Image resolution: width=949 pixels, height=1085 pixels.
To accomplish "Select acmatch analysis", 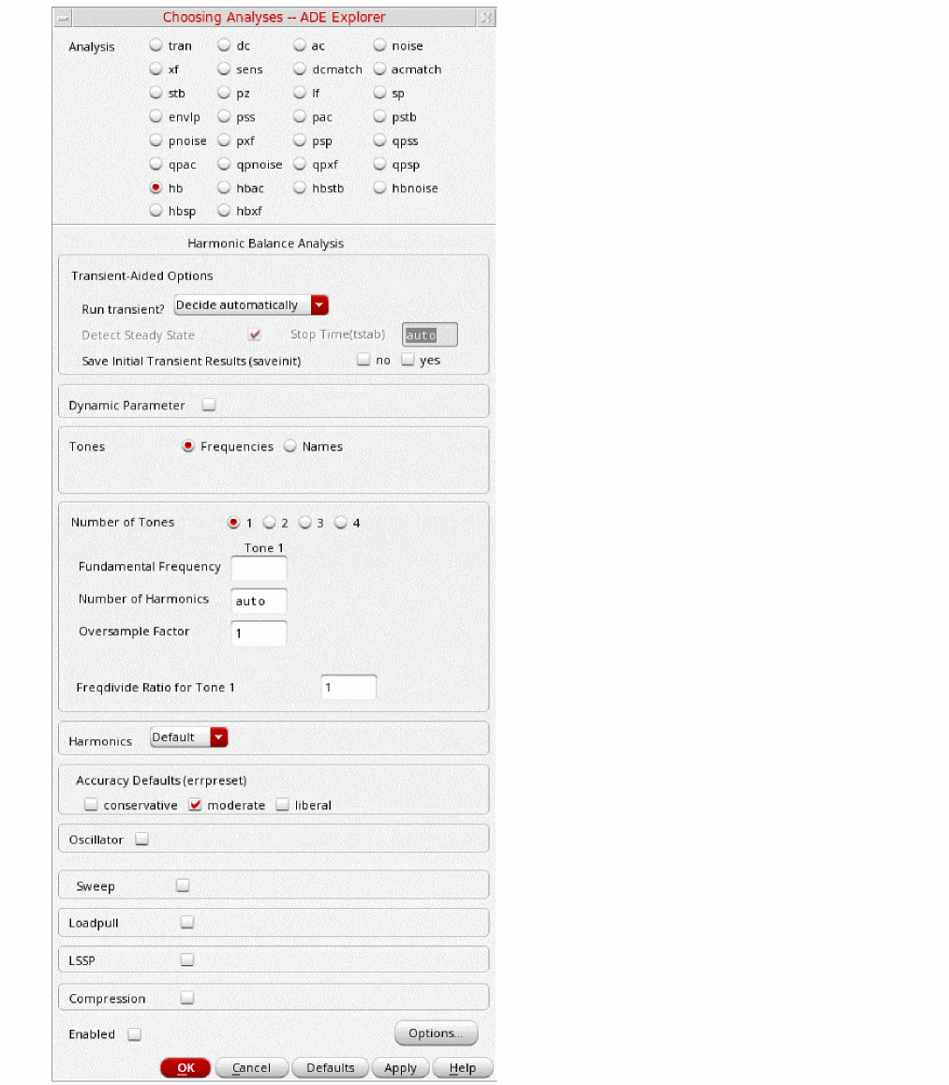I will [x=379, y=69].
